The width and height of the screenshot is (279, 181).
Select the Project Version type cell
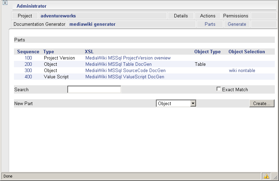tap(59, 58)
